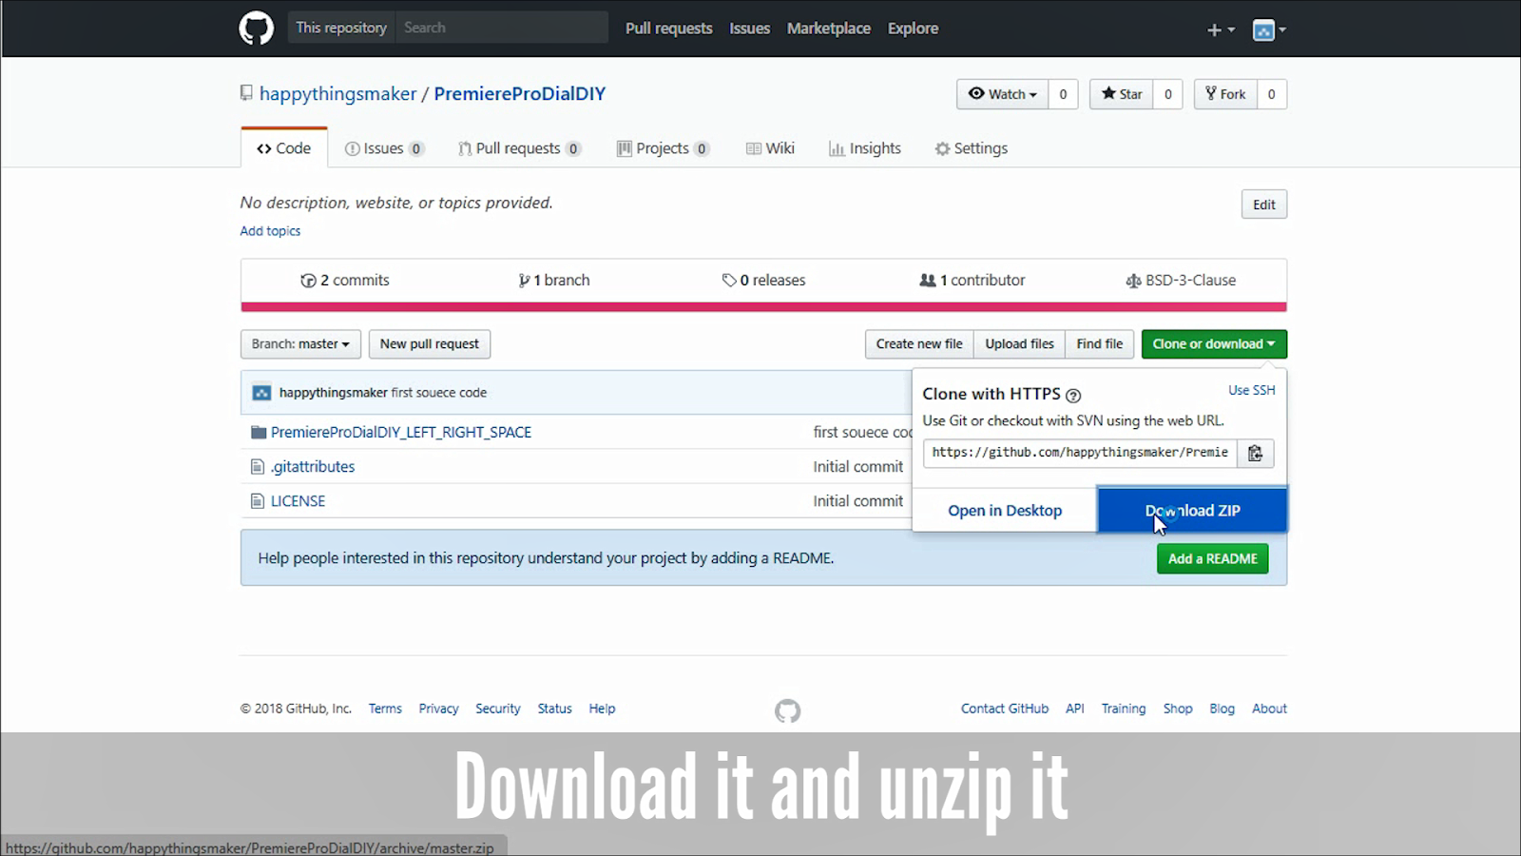Copy clone URL with clipboard icon
1521x856 pixels.
click(1255, 453)
